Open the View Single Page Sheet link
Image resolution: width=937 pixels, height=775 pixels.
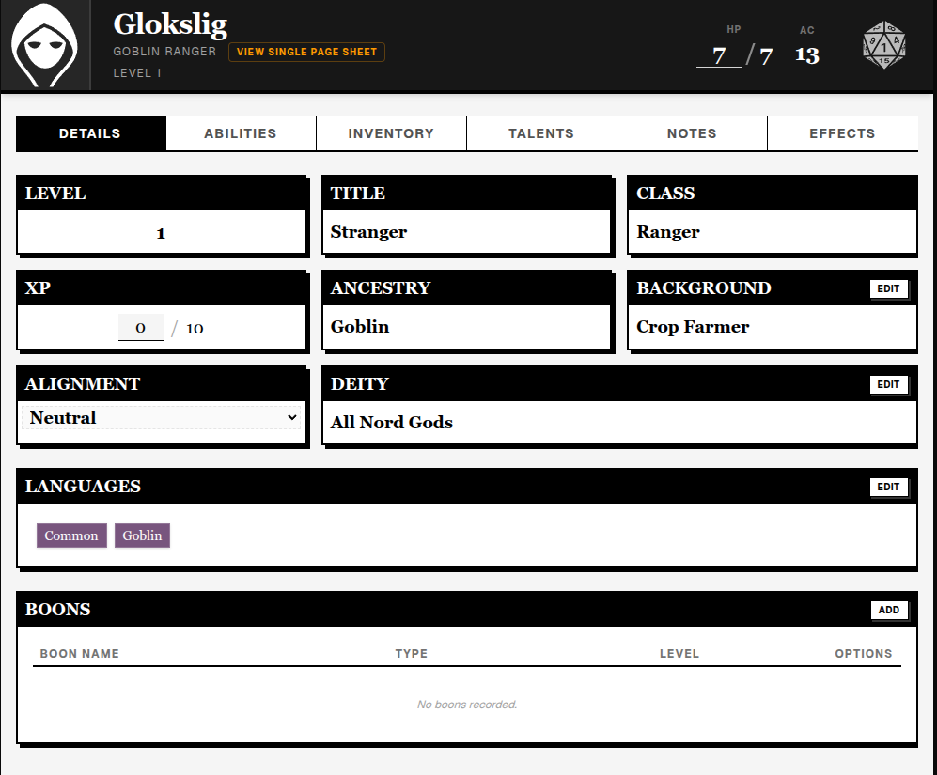306,52
